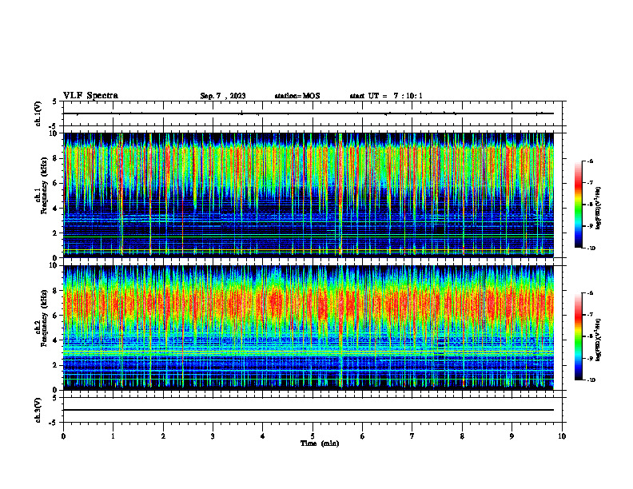Click the time axis tick label "0"
Viewport: 633px width, 489px height.
coord(63,436)
